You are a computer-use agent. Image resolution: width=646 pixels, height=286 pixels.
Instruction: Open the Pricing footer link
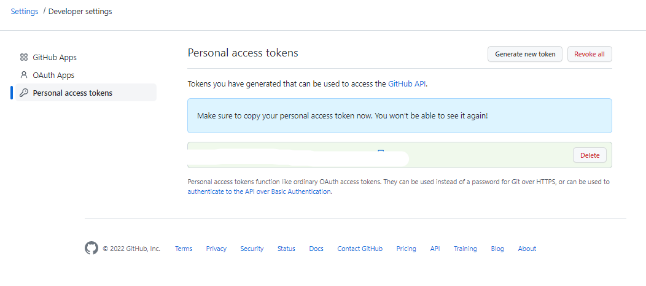coord(407,249)
